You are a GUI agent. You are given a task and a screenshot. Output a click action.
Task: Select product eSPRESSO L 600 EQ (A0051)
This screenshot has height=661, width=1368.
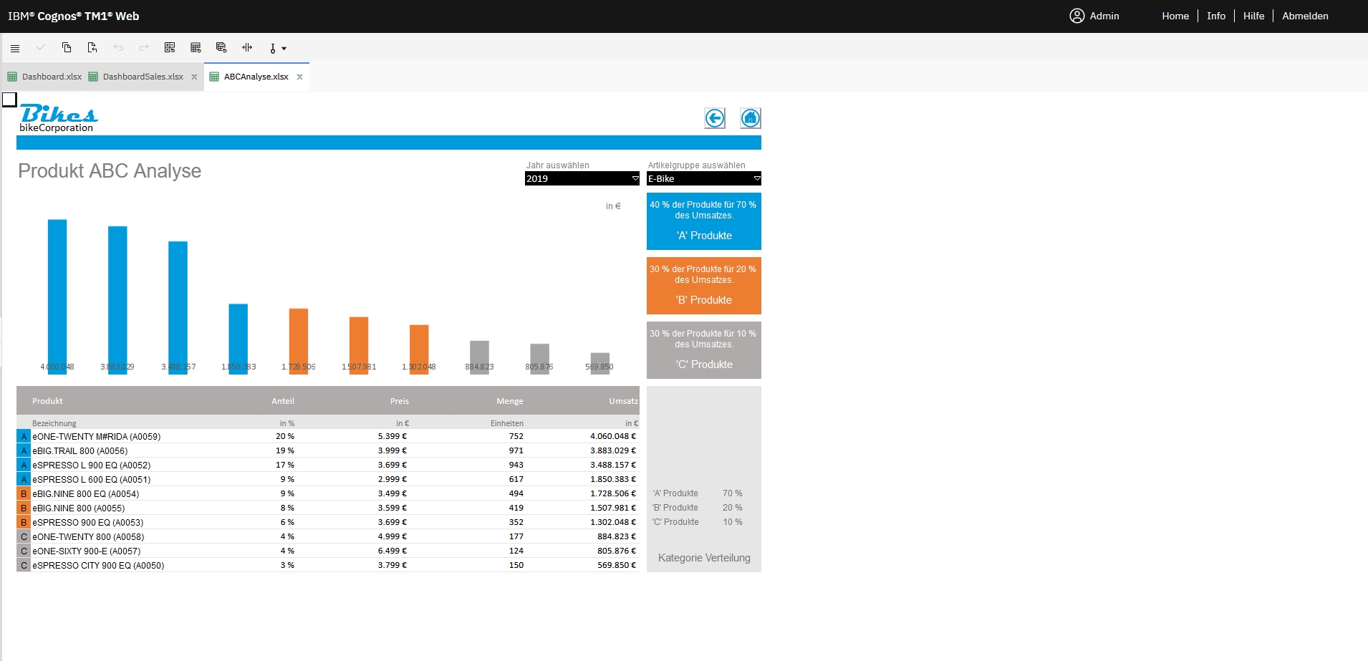tap(92, 479)
